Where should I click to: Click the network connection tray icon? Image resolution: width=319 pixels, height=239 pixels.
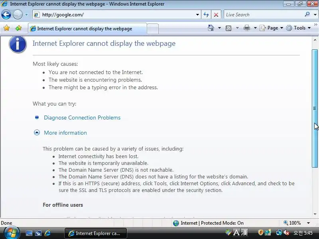tap(279, 232)
